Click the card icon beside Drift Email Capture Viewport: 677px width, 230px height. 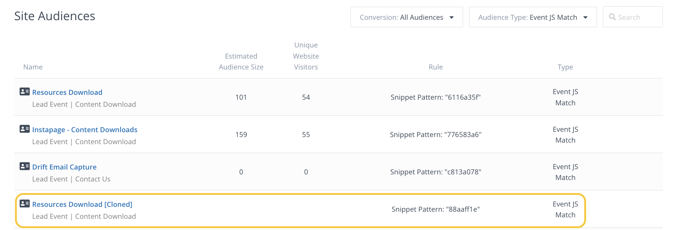[x=25, y=166]
